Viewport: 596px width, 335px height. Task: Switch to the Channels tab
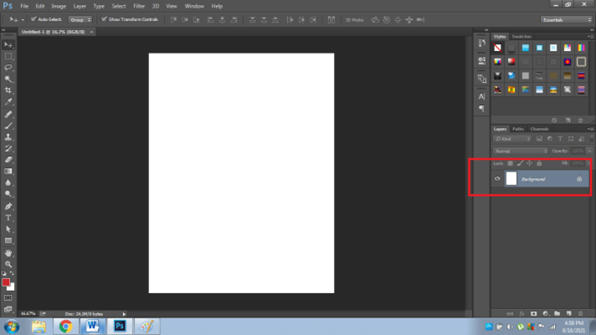539,129
